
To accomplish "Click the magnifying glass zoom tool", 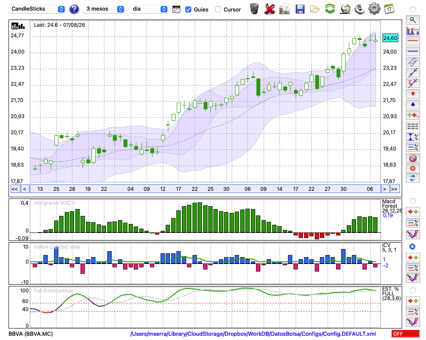I will (413, 20).
